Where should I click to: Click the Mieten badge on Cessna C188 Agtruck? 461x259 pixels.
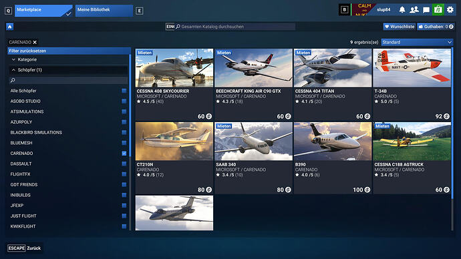click(x=382, y=126)
